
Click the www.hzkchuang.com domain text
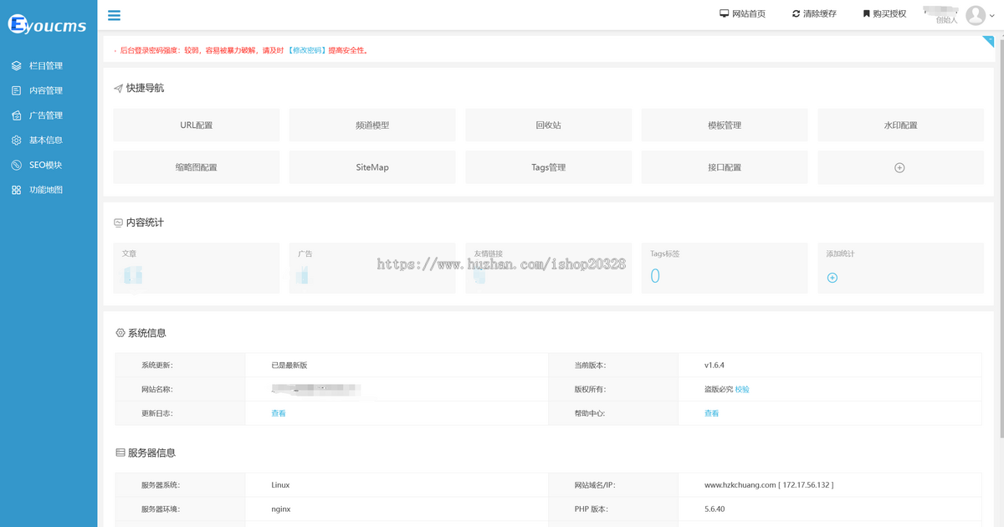tap(740, 484)
